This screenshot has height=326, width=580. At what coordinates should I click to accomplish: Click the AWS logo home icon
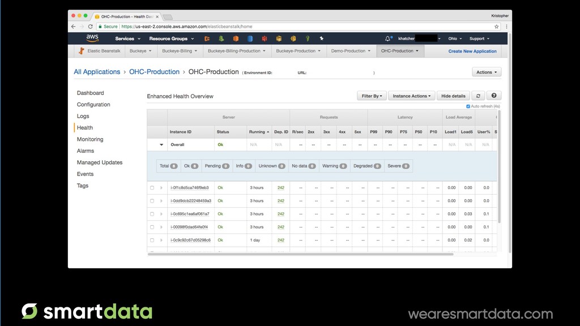point(92,38)
